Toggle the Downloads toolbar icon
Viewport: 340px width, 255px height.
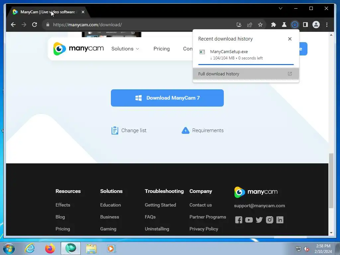pyautogui.click(x=295, y=25)
